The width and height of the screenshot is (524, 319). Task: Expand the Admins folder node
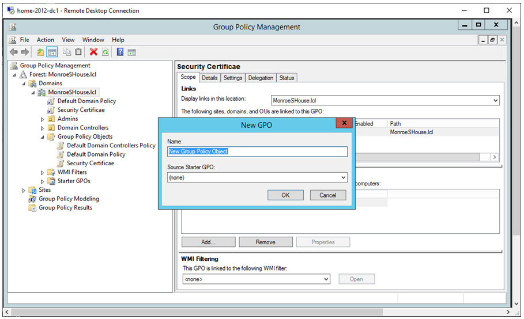click(x=43, y=119)
